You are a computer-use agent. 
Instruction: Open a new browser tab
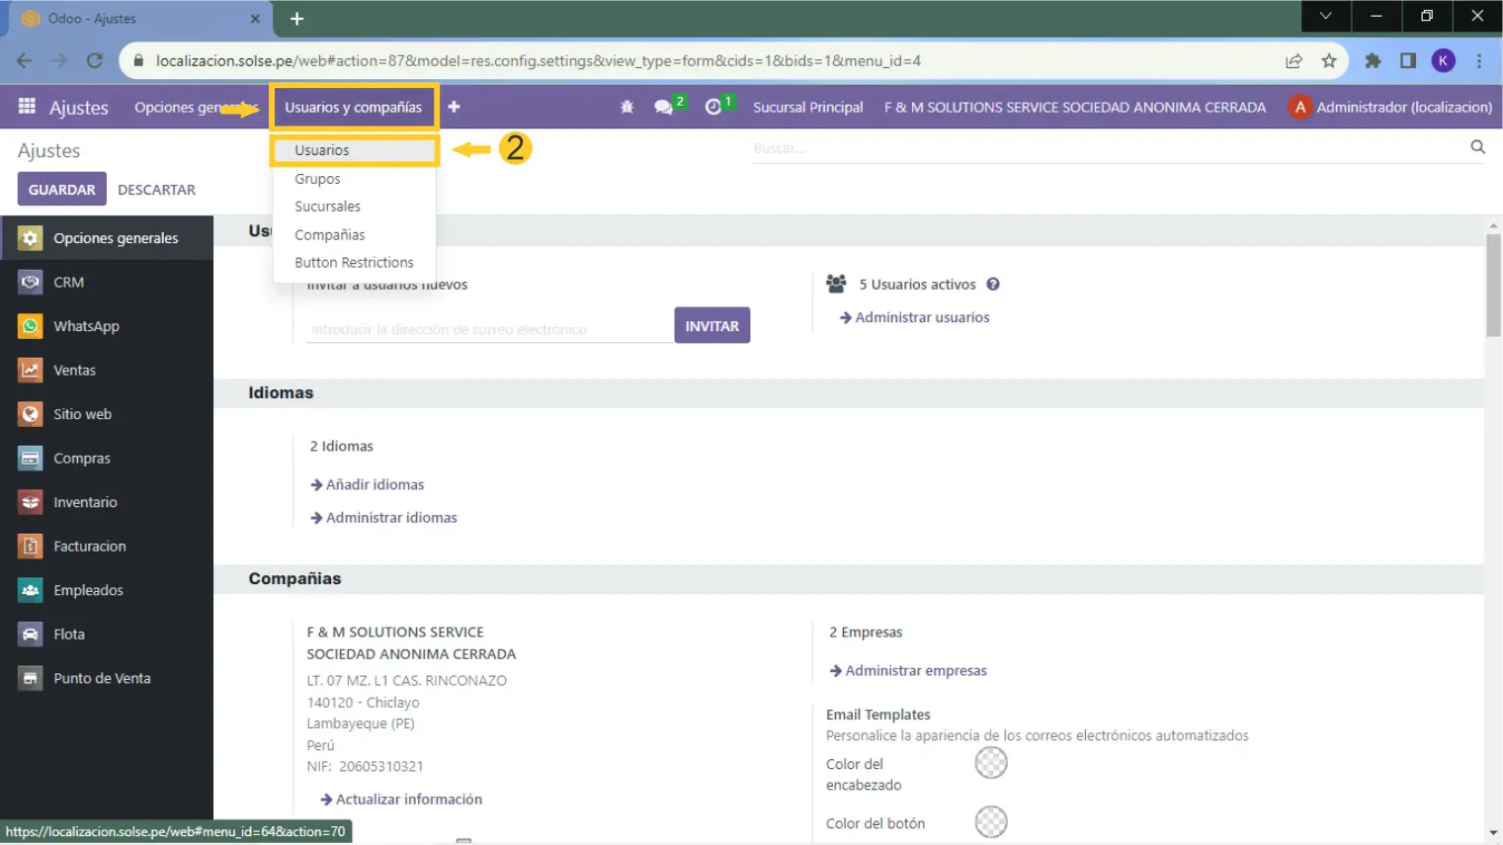pyautogui.click(x=296, y=18)
